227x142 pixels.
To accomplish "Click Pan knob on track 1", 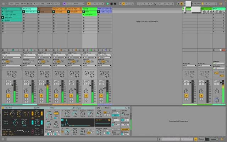I will click(x=8, y=91).
